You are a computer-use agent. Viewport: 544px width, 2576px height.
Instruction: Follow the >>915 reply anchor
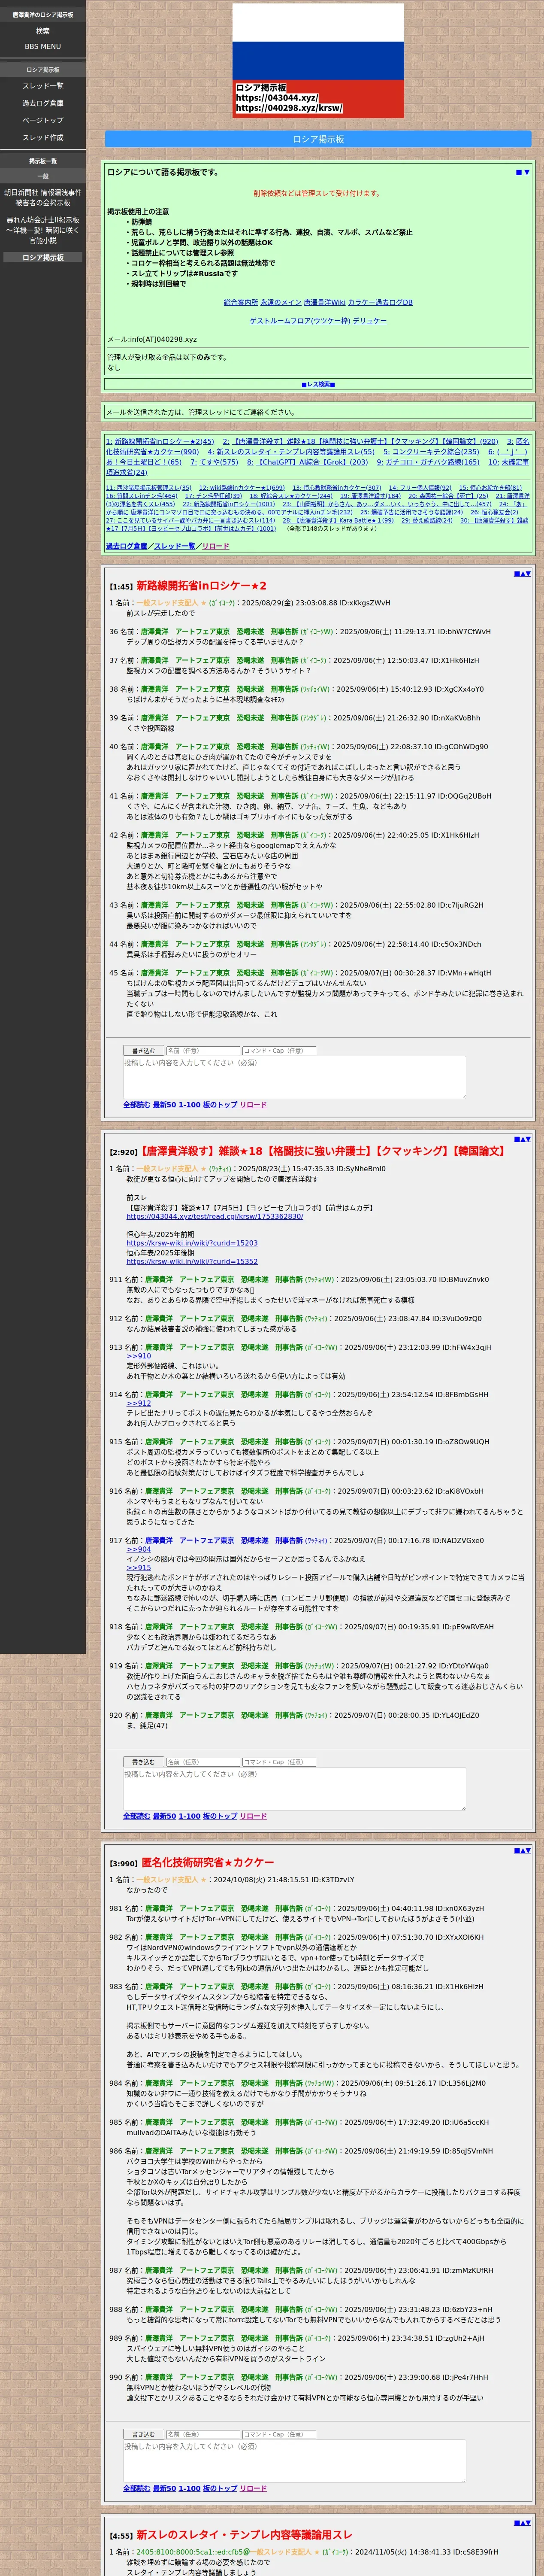[139, 1568]
